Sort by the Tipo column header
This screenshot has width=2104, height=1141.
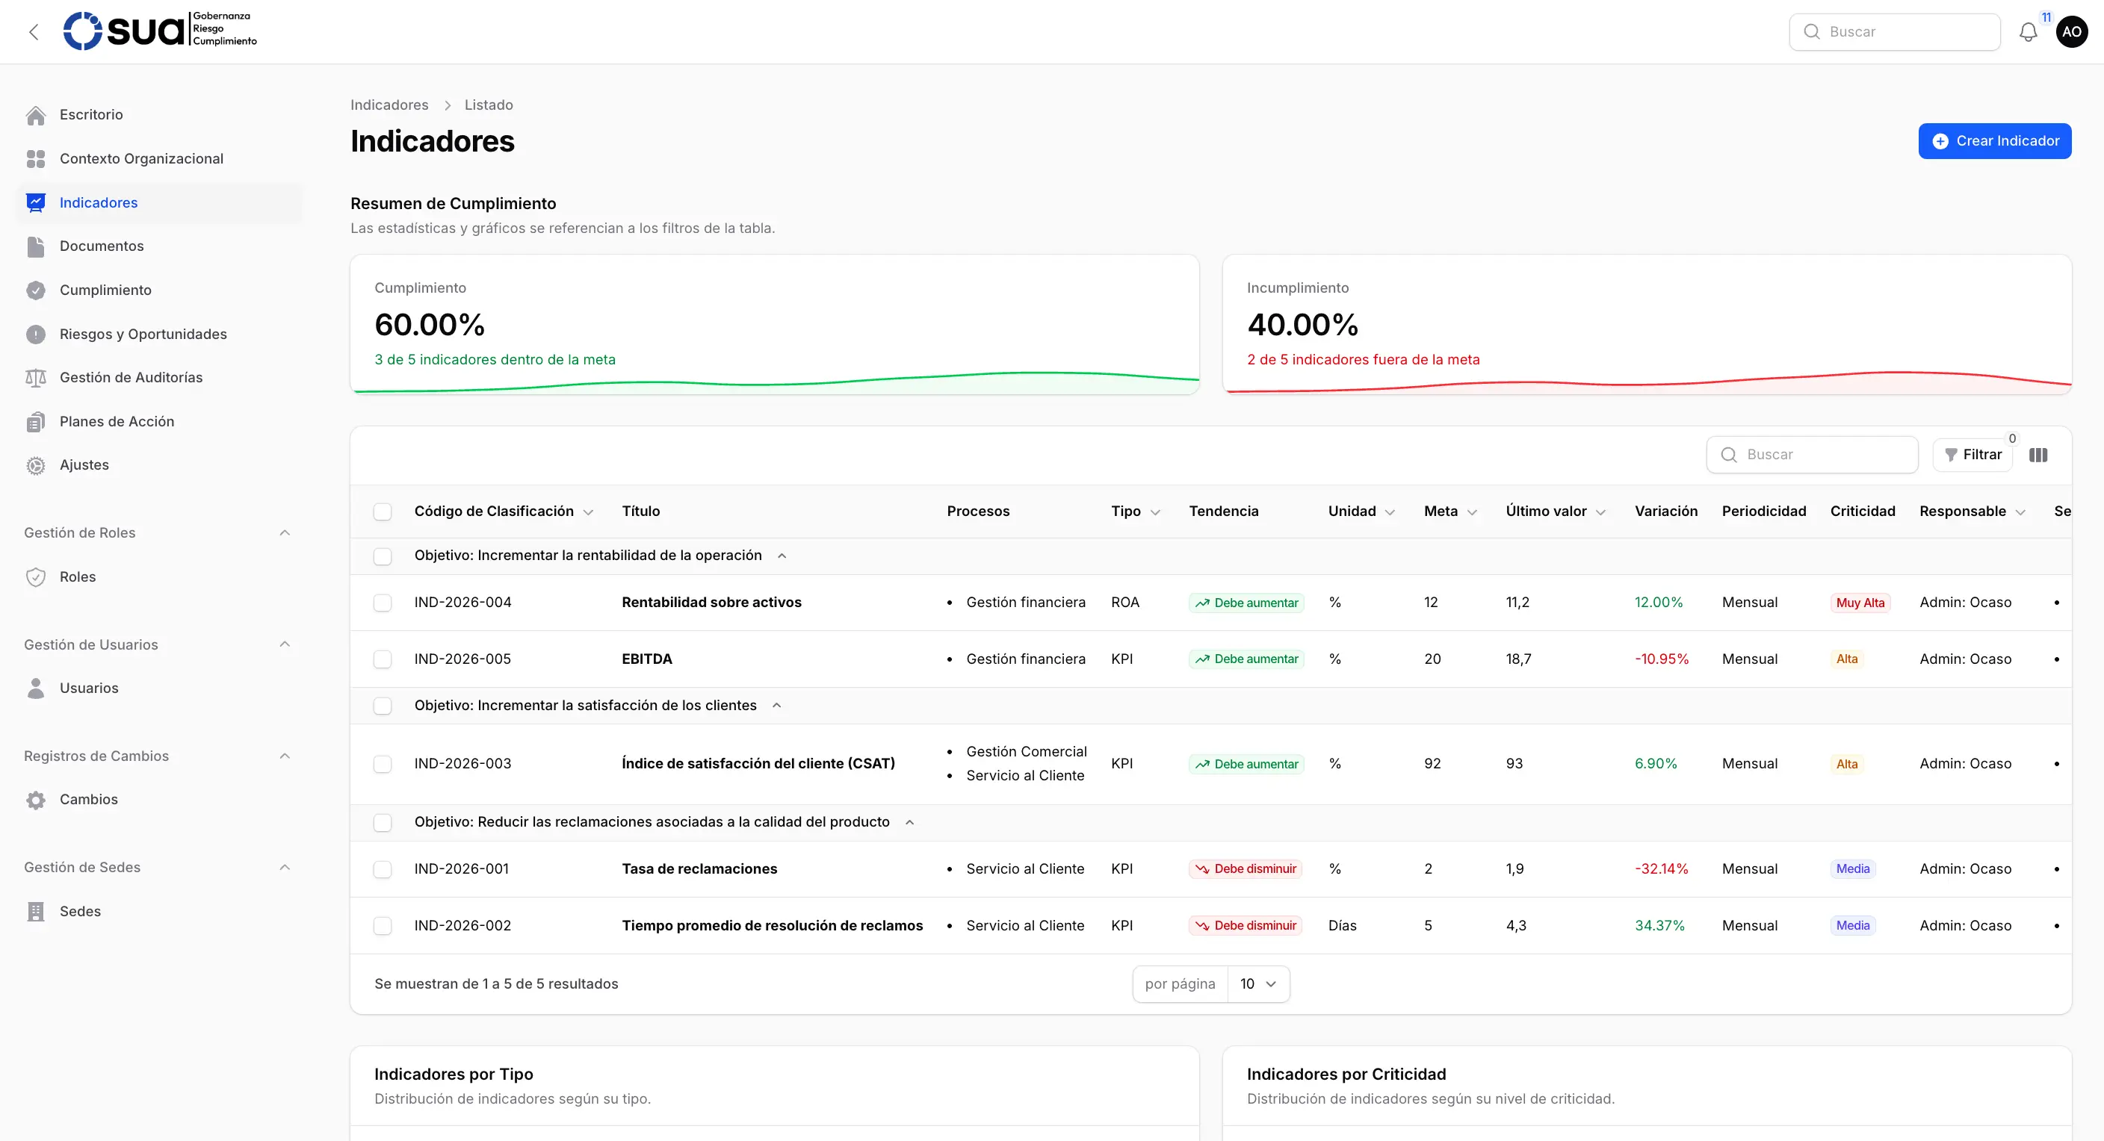click(1136, 512)
